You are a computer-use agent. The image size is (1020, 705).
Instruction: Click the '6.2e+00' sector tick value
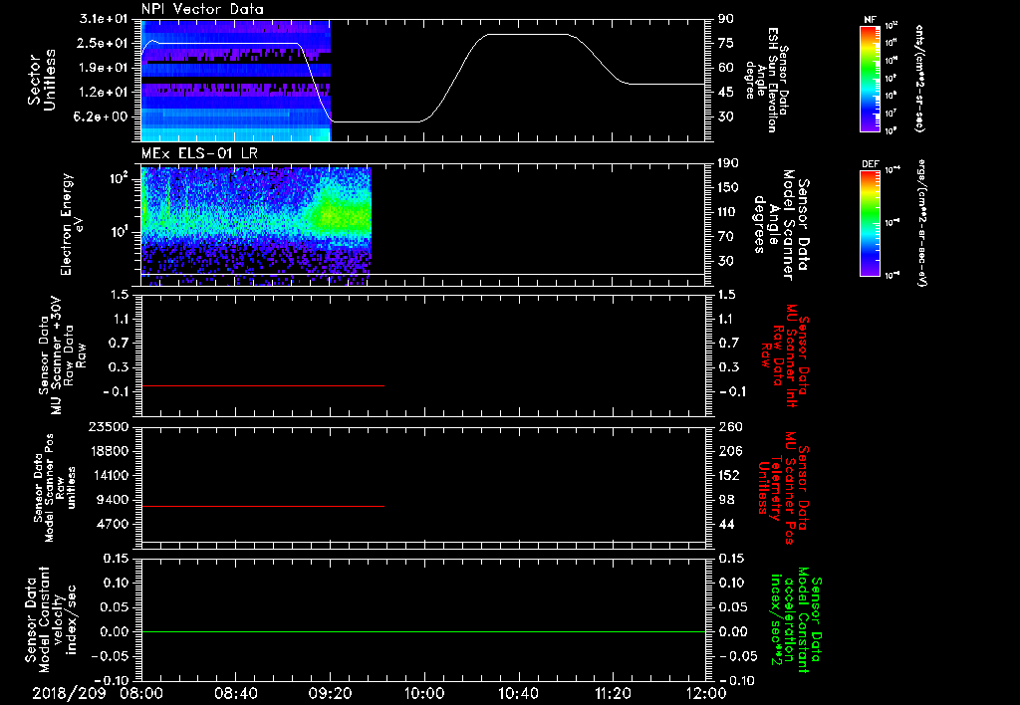click(x=103, y=117)
